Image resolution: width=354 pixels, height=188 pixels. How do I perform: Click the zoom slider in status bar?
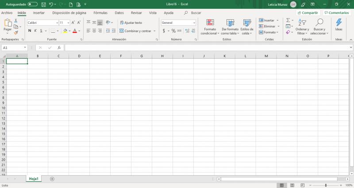[326, 185]
